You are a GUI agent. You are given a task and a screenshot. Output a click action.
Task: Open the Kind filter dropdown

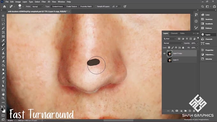point(170,39)
